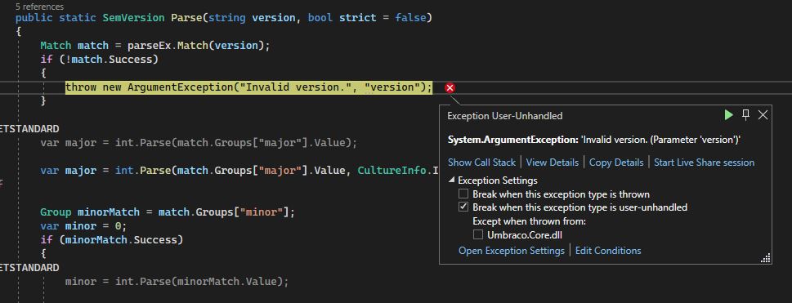
Task: Click the 5 references CodeLens
Action: pyautogui.click(x=39, y=7)
